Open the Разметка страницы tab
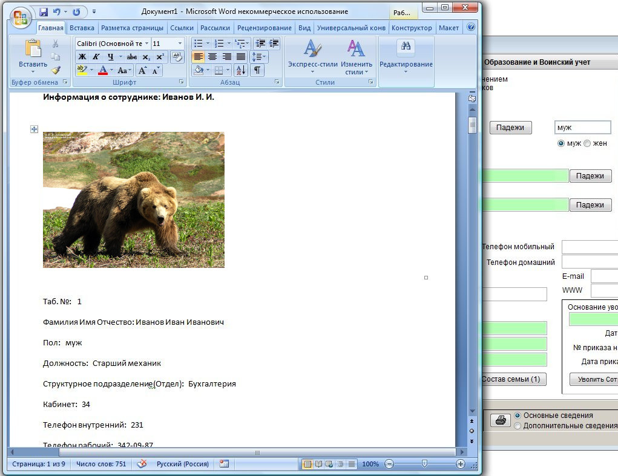Screen dimensions: 618x476 point(132,28)
